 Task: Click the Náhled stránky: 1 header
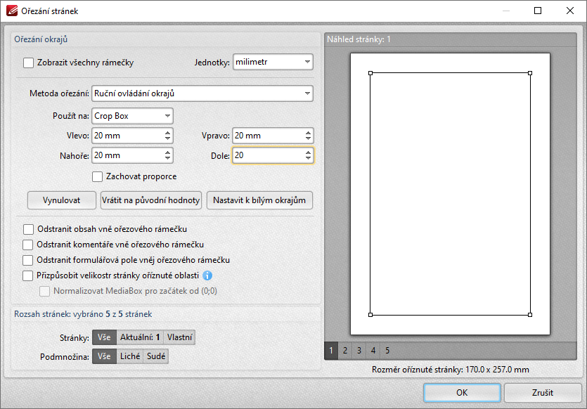359,39
